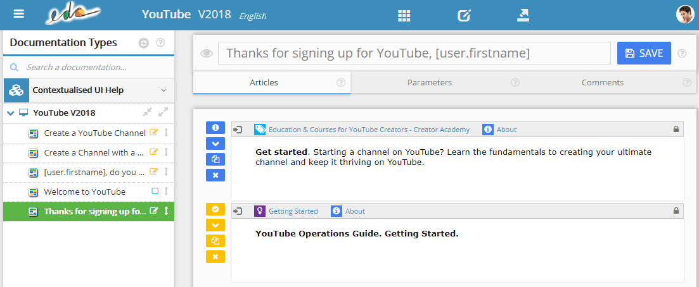Open help icon on Articles tab
Viewport: 699px width, 287px height.
click(341, 82)
